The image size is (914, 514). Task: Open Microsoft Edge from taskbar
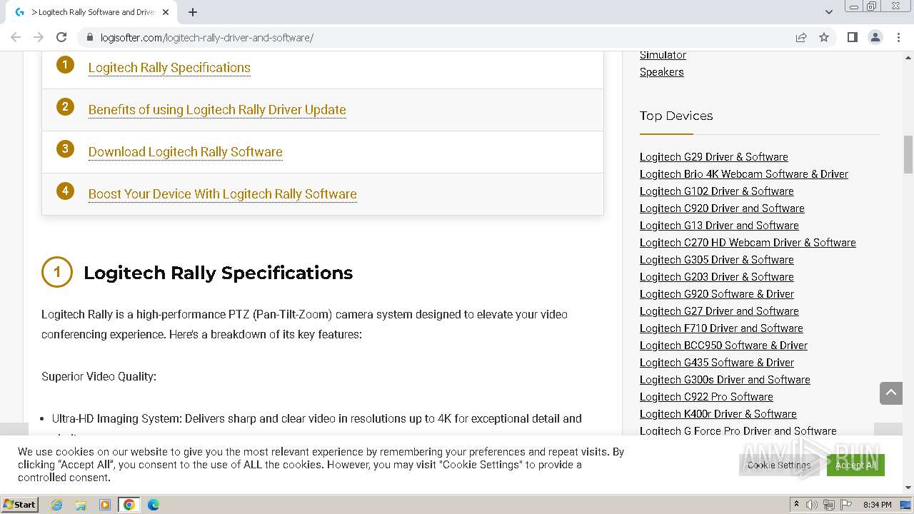click(154, 505)
